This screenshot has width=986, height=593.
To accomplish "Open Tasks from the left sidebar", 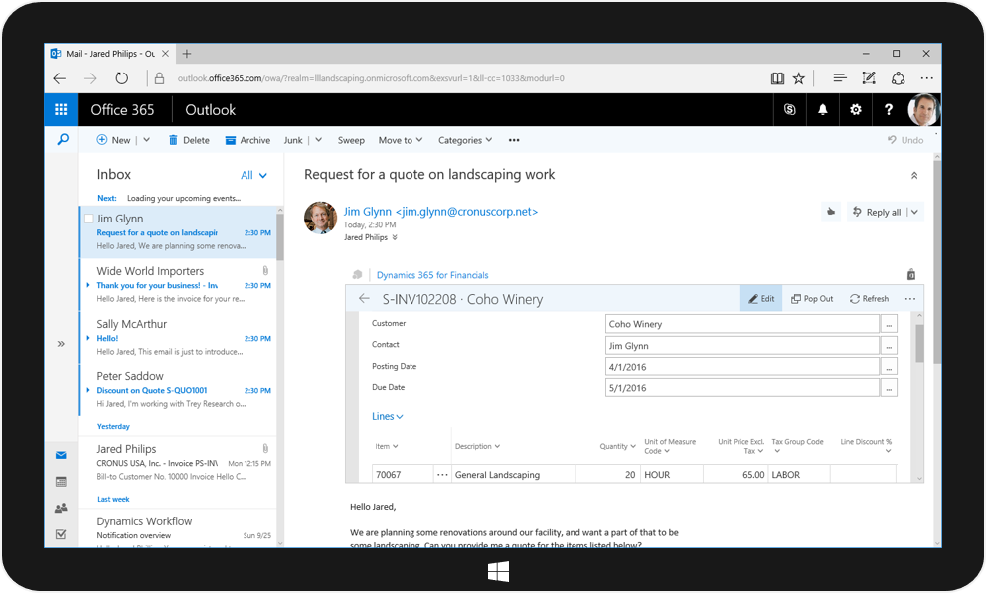I will pyautogui.click(x=61, y=534).
